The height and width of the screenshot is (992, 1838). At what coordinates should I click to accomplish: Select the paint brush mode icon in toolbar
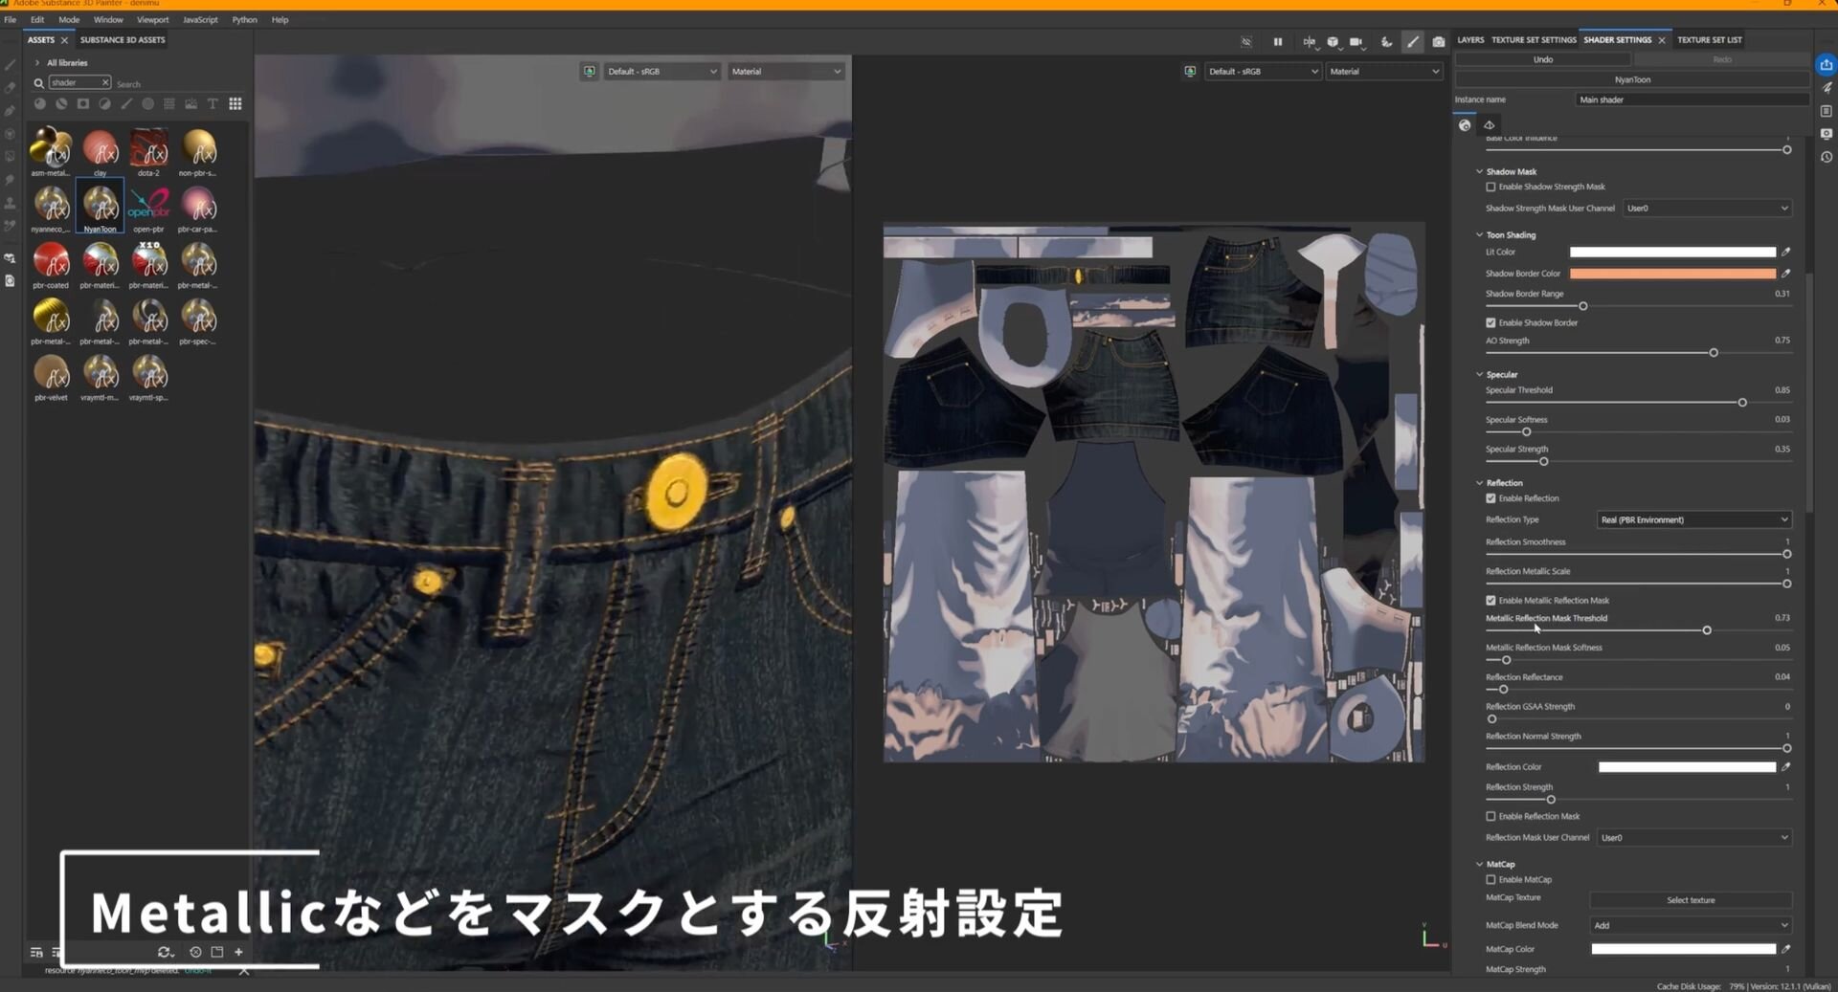[x=1412, y=42]
